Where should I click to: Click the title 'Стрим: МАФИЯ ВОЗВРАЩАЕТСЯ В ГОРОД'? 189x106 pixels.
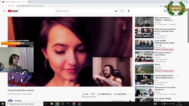[165, 42]
